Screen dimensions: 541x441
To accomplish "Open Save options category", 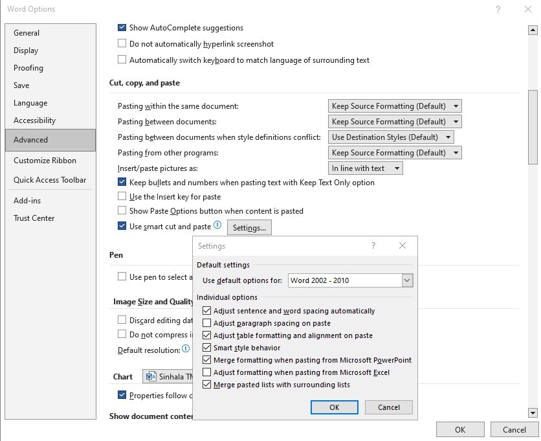I will (50, 85).
